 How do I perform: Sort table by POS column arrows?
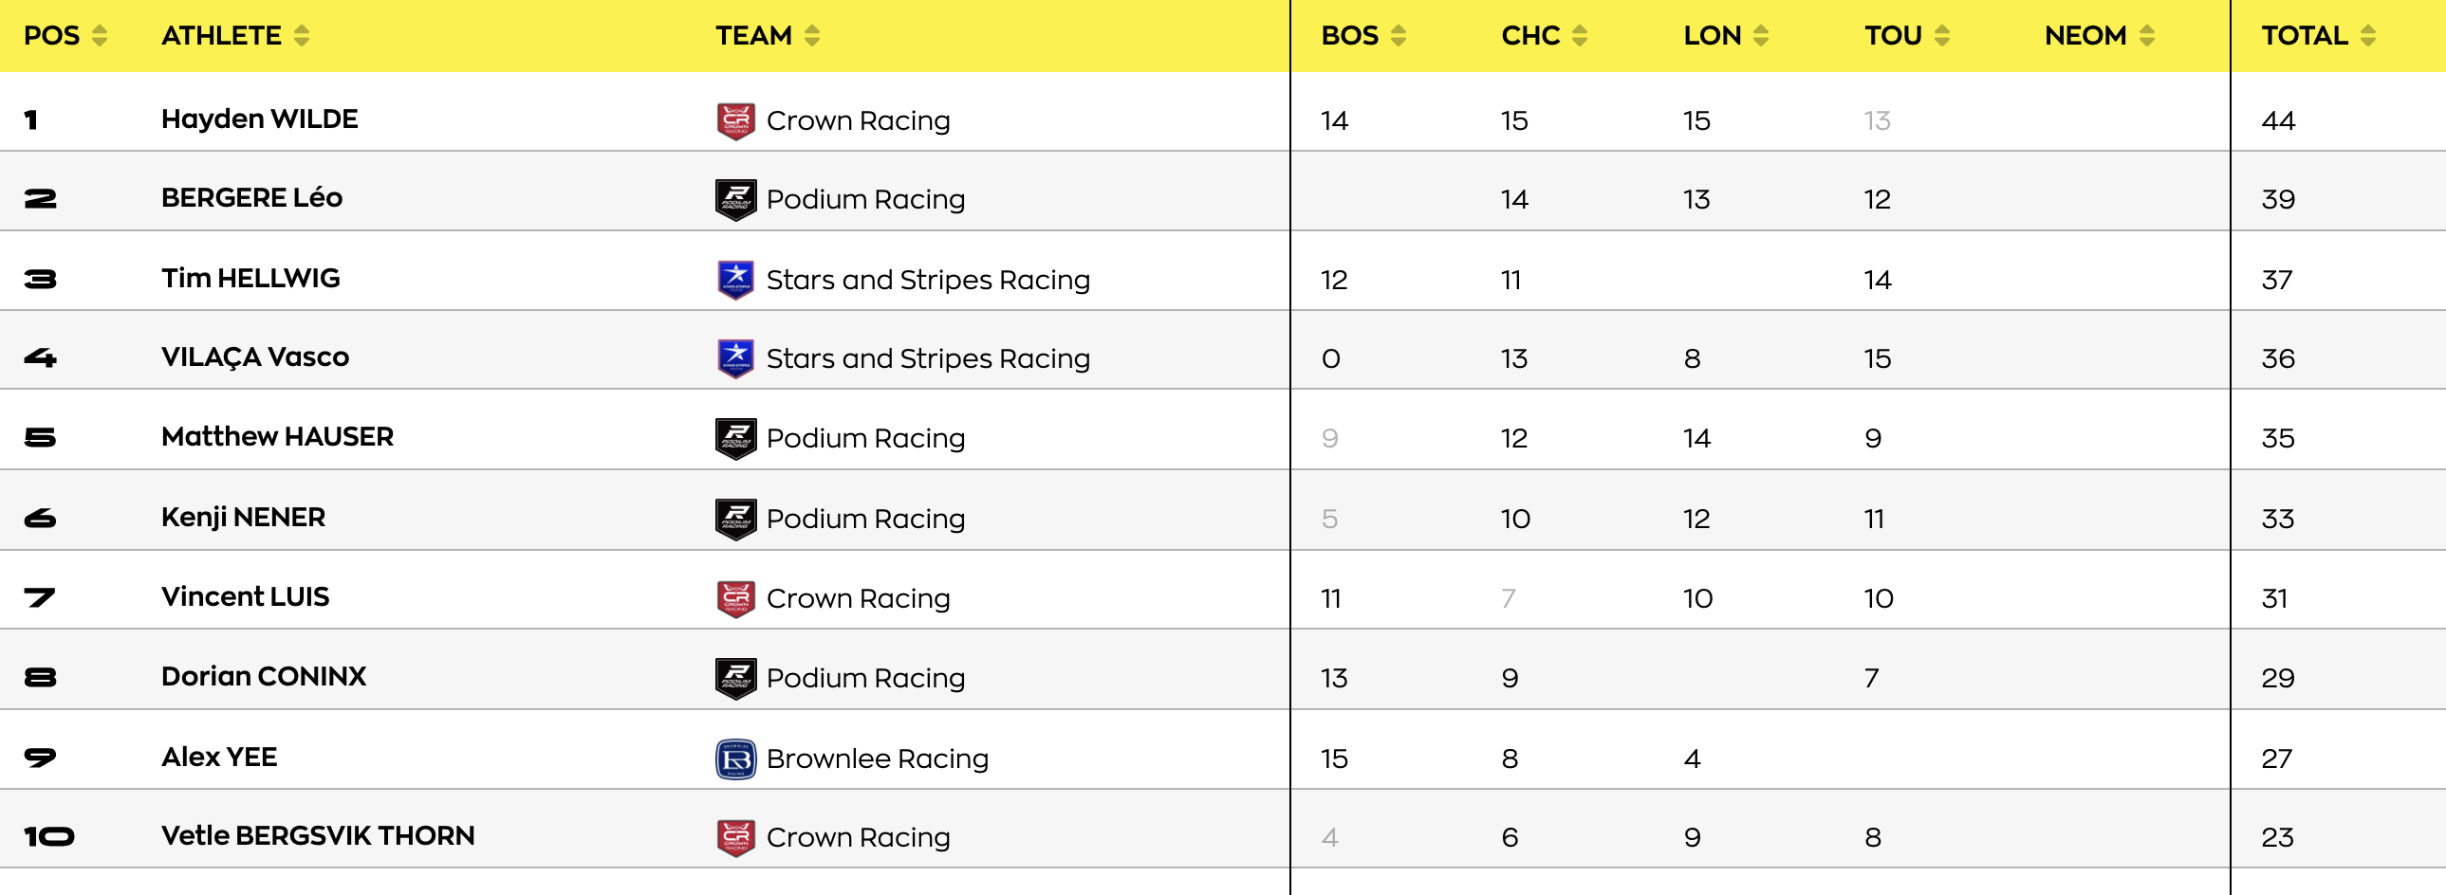coord(100,36)
